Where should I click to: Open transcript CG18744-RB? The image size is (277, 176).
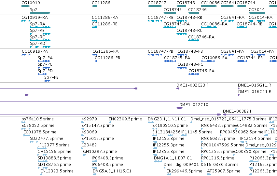pos(249,24)
